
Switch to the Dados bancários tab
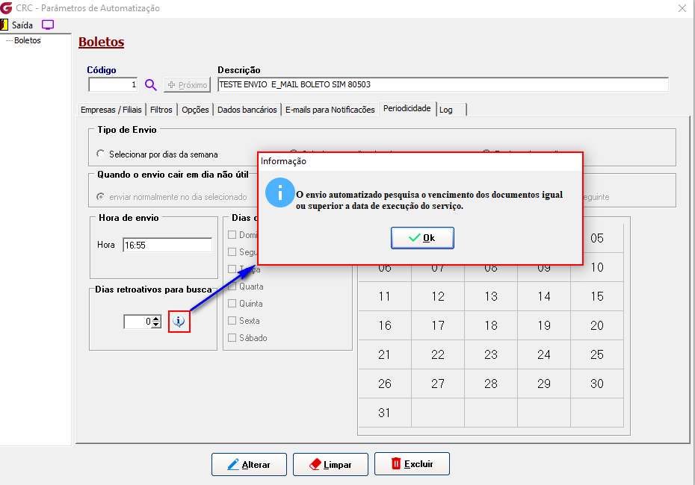247,110
